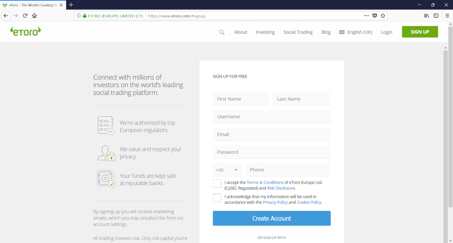Open page actions three-dots menu
453x243 pixels.
click(366, 16)
